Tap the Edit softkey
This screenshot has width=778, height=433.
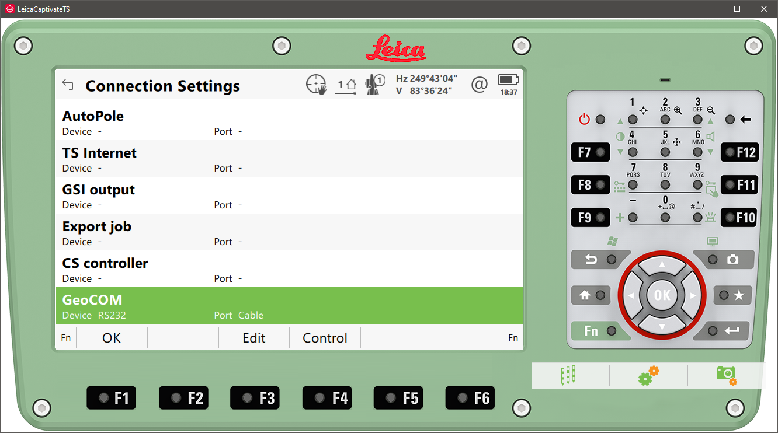pyautogui.click(x=254, y=338)
